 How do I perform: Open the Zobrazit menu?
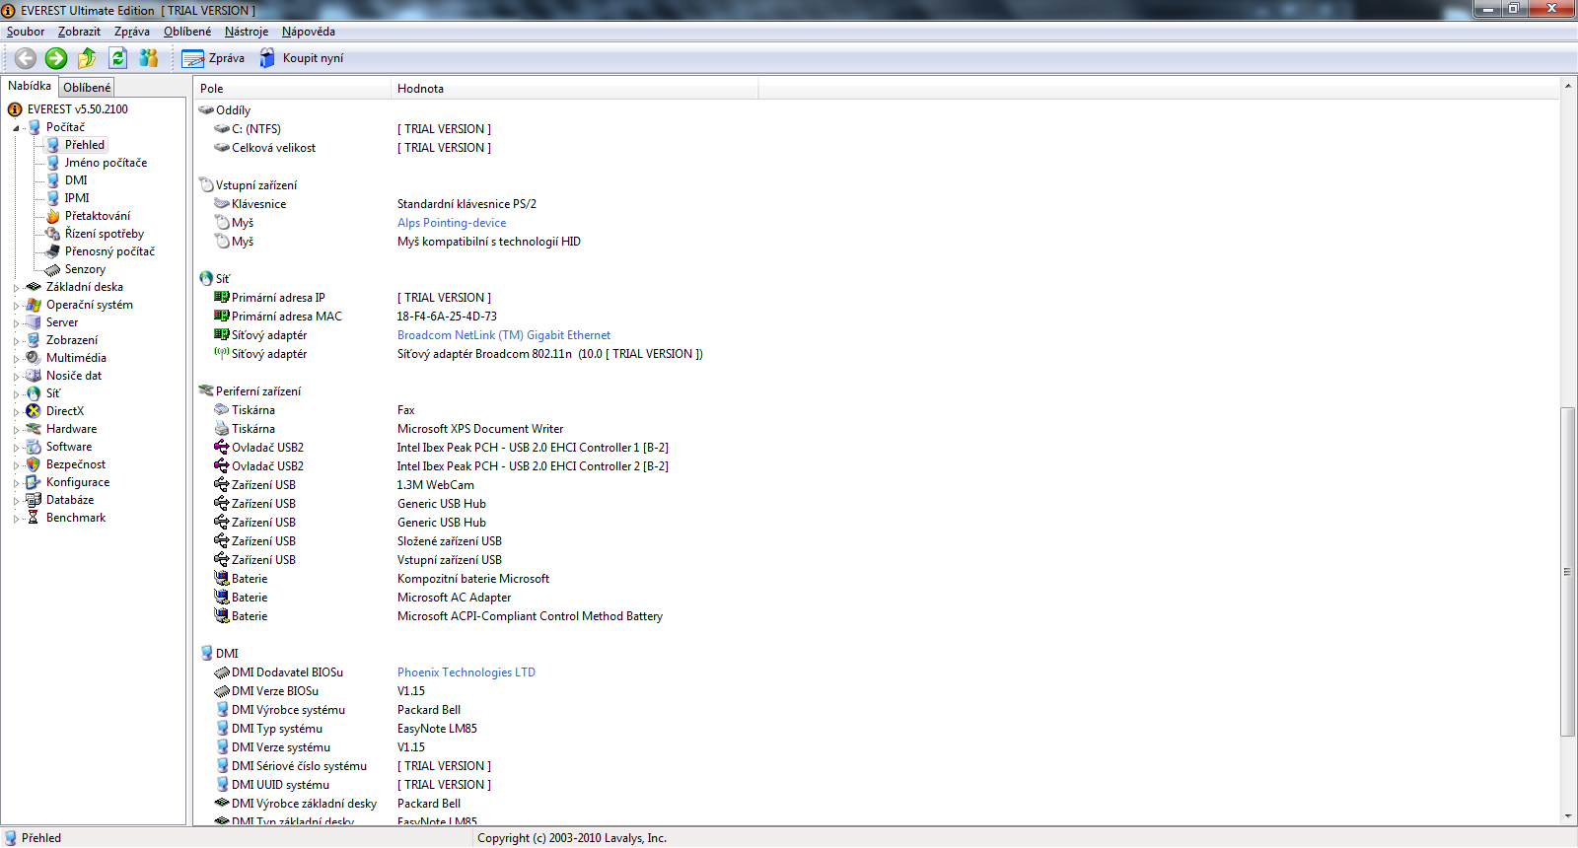tap(79, 32)
